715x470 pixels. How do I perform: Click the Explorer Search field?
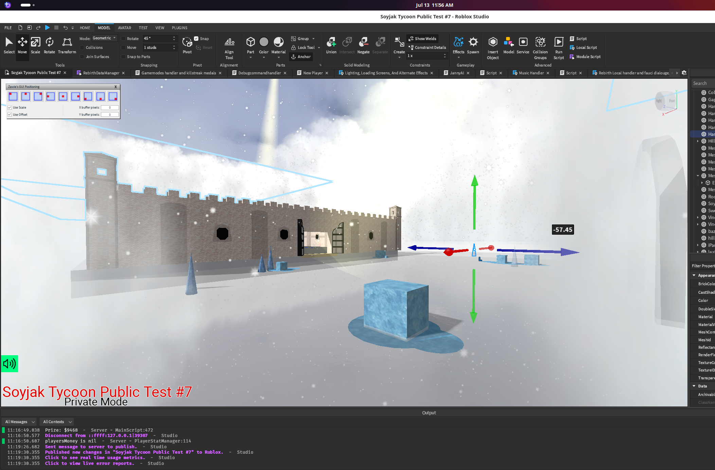703,83
